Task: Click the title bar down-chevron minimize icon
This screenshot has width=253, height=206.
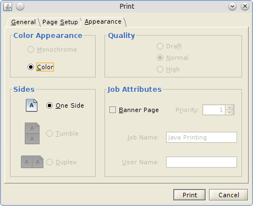Action: 232,7
